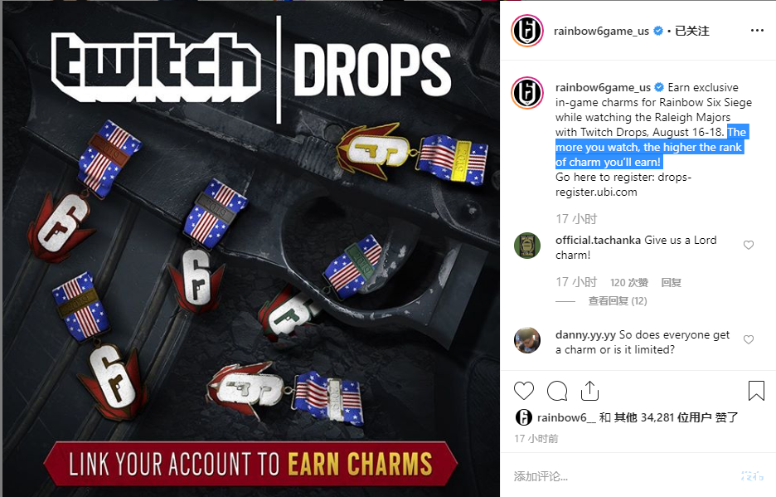Like official.tachanka's comment heart
Image resolution: width=776 pixels, height=497 pixels.
tap(749, 246)
